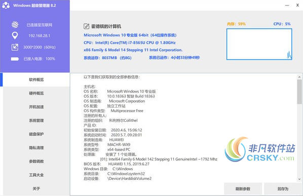Click the vertical scrollbar thumb
303x196 pixels.
point(299,92)
